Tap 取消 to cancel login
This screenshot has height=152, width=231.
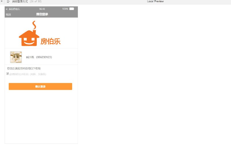click(8, 14)
